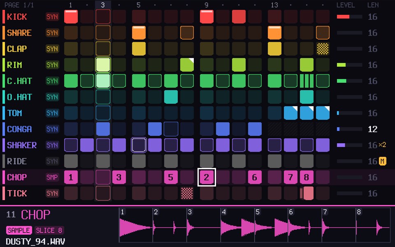The width and height of the screenshot is (395, 247).
Task: Click DUSTY_94.WAV file name
Action: click(35, 242)
